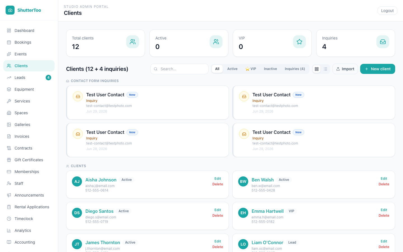Click the Accounting book icon

click(9, 242)
